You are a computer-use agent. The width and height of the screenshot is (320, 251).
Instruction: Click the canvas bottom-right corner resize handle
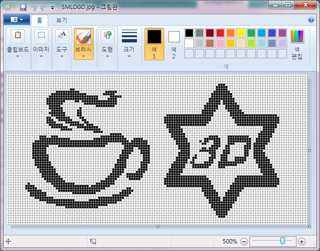(x=309, y=227)
